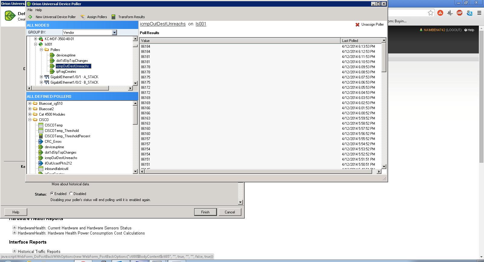This screenshot has height=262, width=484.
Task: Click Unassign Poller
Action: (x=372, y=24)
